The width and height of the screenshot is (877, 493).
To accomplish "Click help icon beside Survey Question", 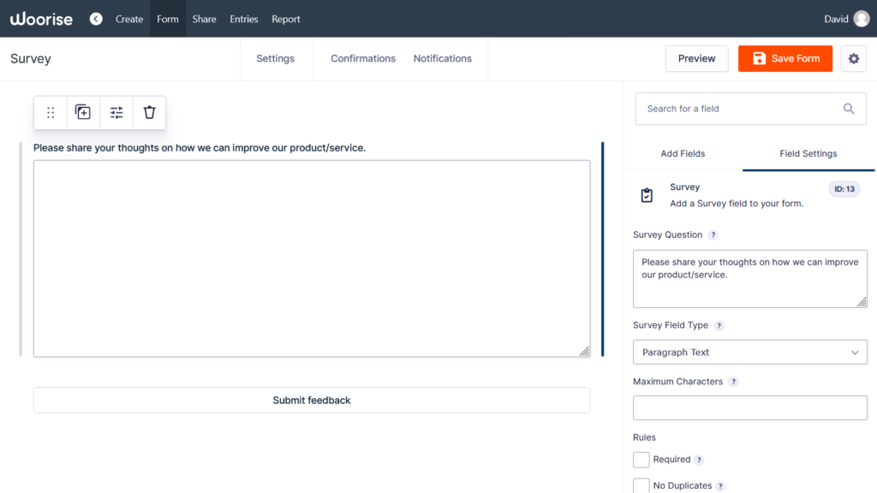I will pyautogui.click(x=713, y=235).
